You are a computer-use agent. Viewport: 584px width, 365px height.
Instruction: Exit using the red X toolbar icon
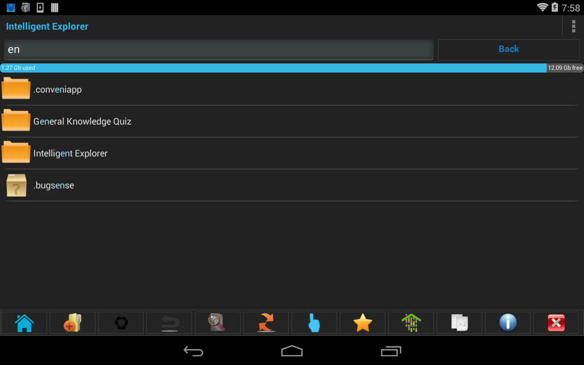tap(556, 323)
